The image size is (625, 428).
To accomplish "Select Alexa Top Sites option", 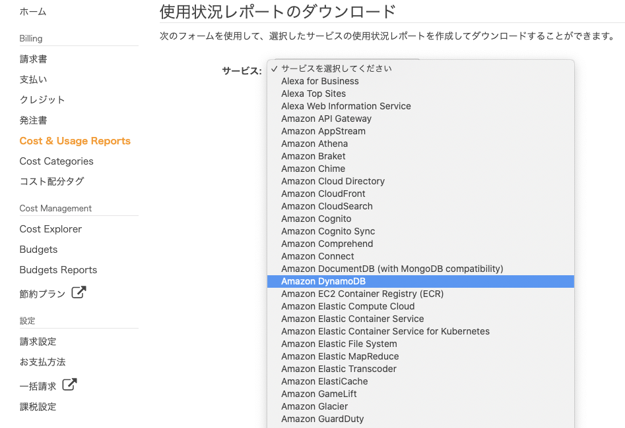I will 420,94.
